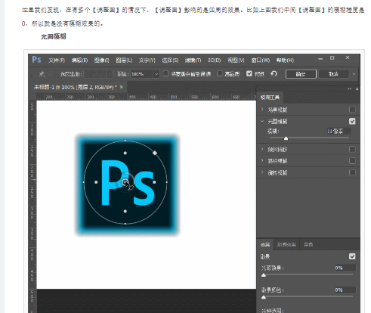Open the 帮助(H) menu
Screen dimensions: 371x313
(285, 60)
